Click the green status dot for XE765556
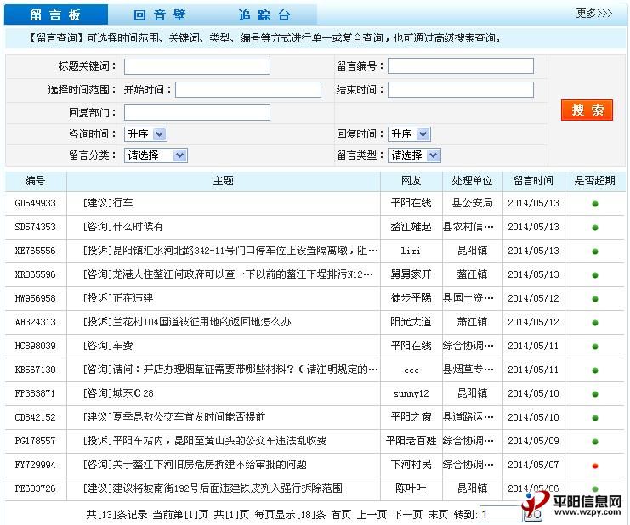 click(x=595, y=251)
